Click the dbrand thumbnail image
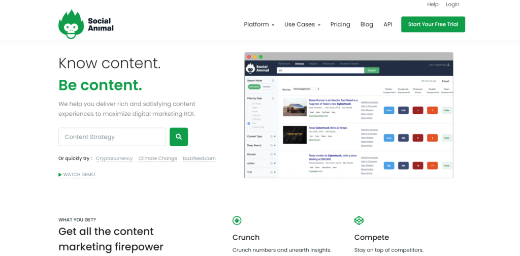This screenshot has width=520, height=256. click(295, 135)
